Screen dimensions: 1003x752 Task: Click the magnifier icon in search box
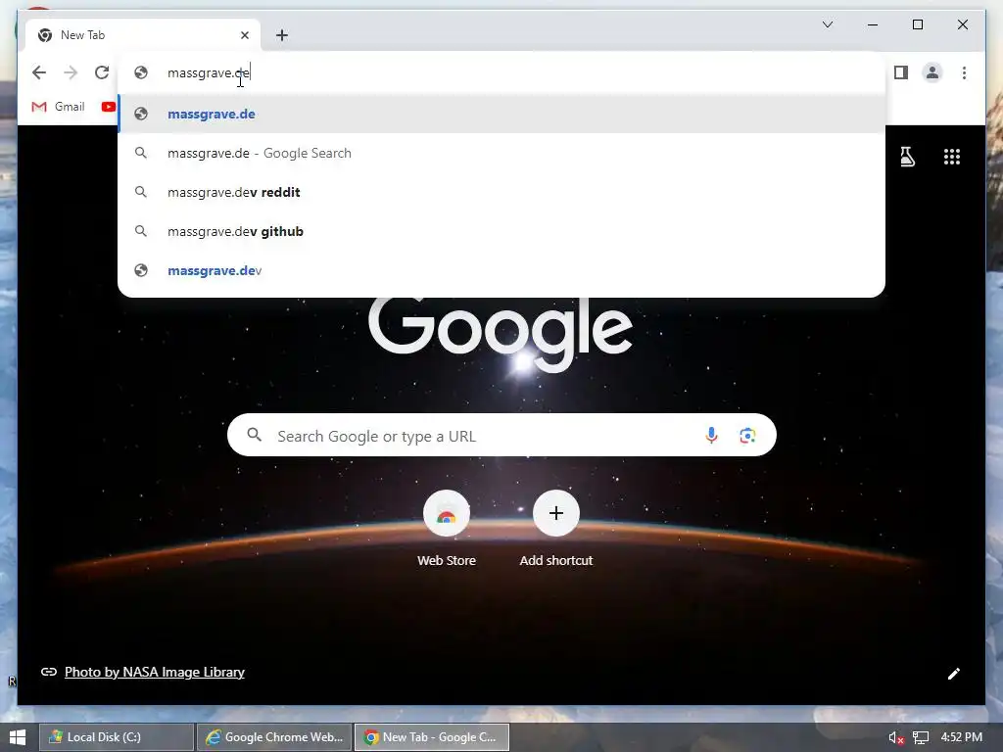[x=255, y=435]
